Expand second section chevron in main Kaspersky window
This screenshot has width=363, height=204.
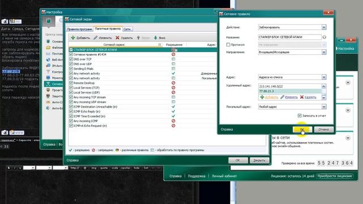pos(348,110)
